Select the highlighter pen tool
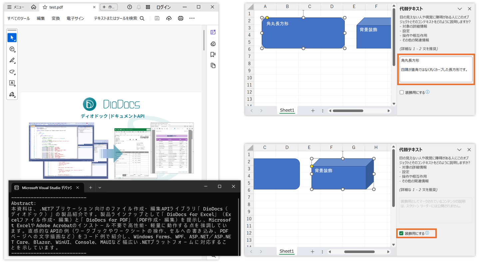Viewport: 479px width, 263px height. click(x=12, y=60)
